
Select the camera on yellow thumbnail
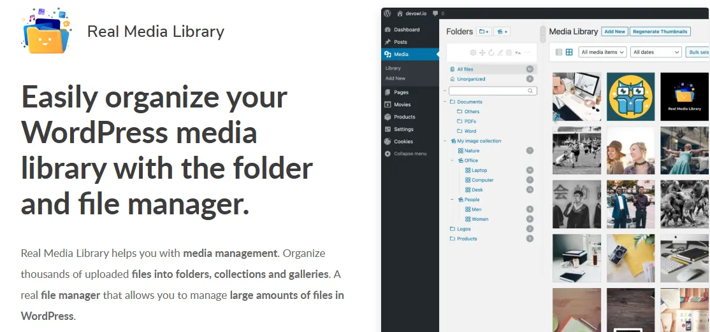click(630, 258)
